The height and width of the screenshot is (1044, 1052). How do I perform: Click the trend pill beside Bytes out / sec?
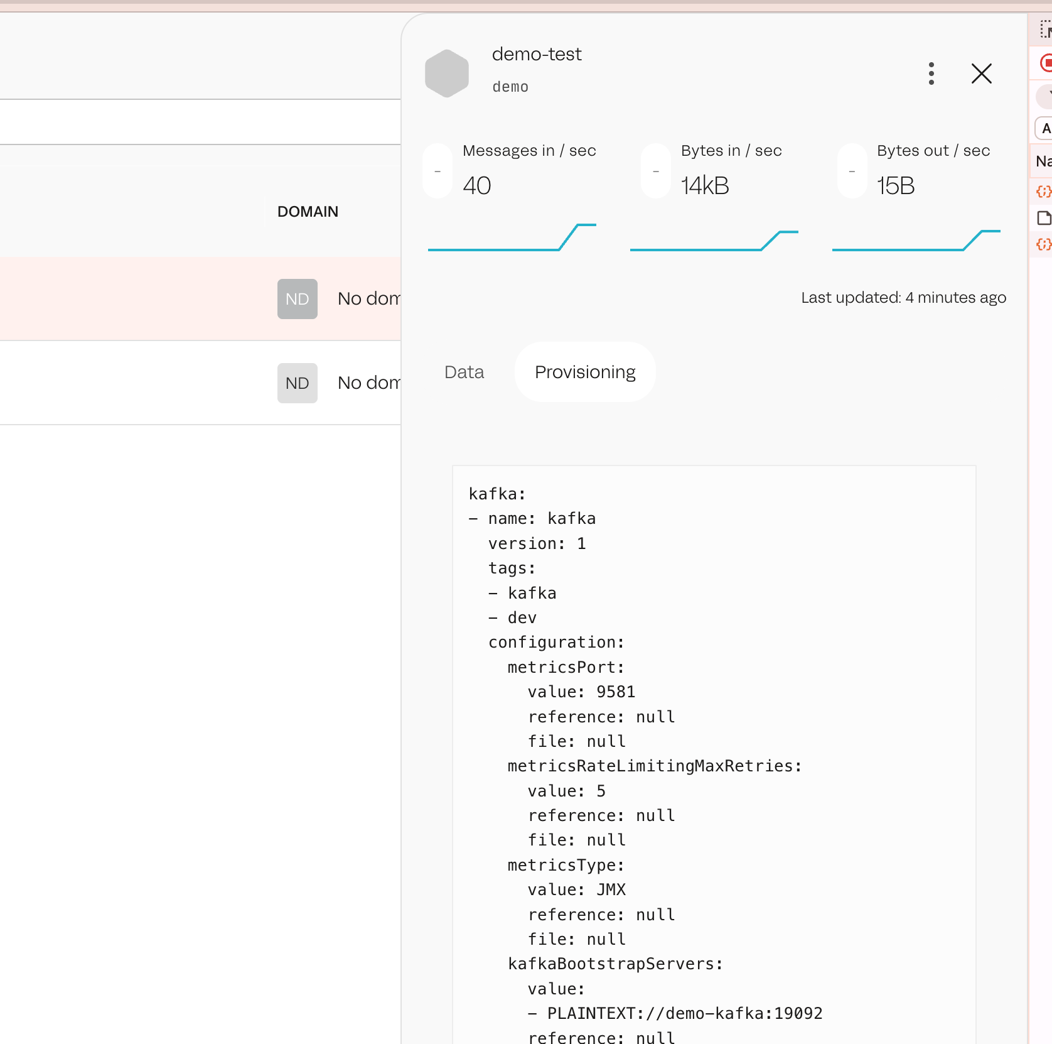(x=852, y=171)
